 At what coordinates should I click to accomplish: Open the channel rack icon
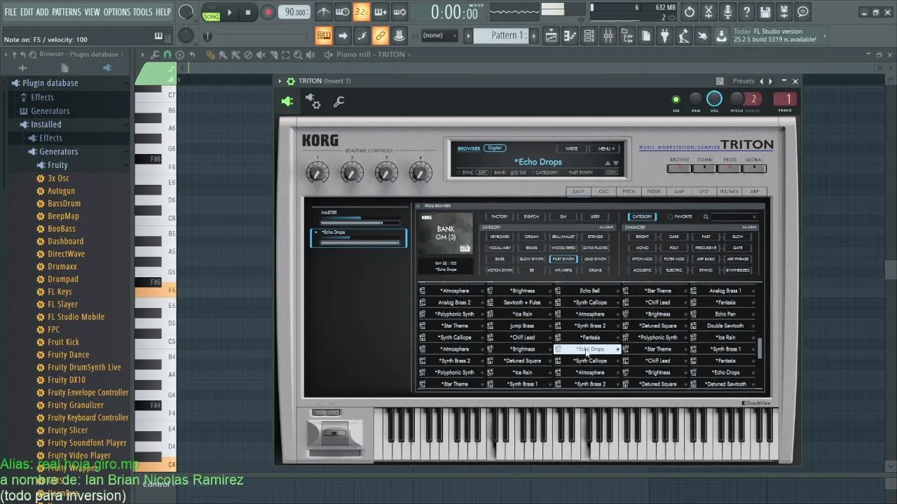click(x=589, y=36)
